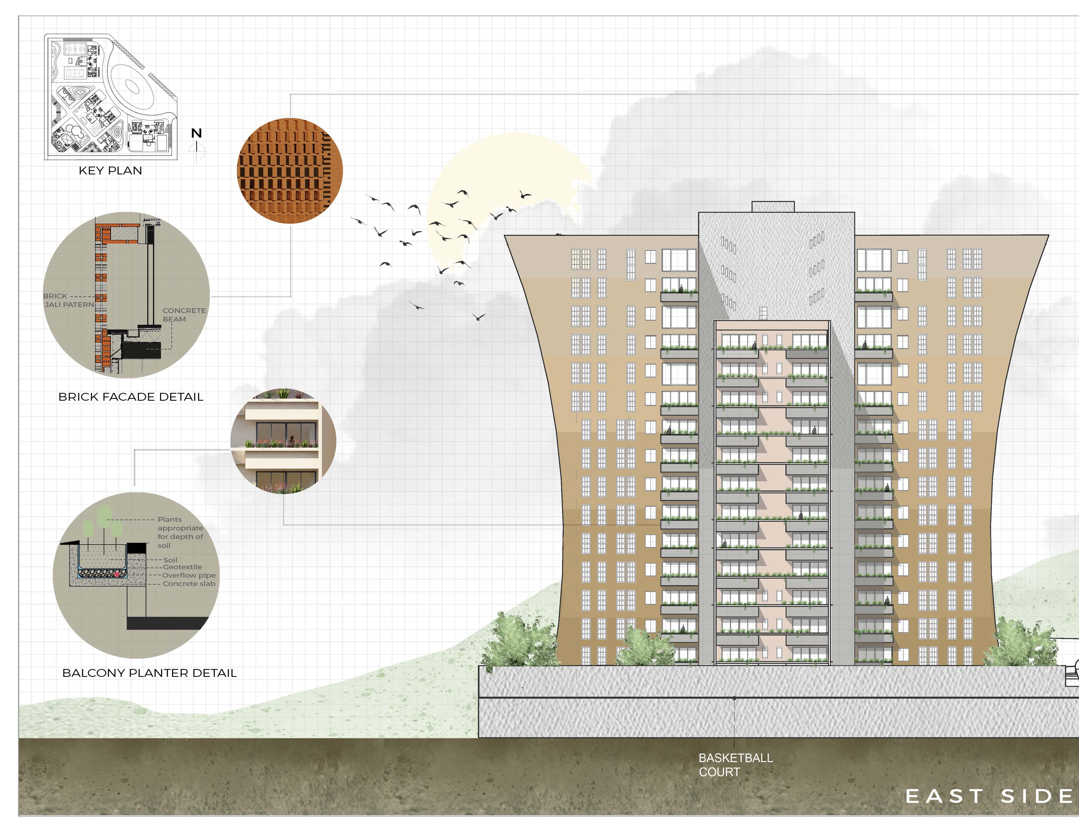This screenshot has height=833, width=1079.
Task: Click the BRICK FACADE DETAIL title
Action: 131,397
